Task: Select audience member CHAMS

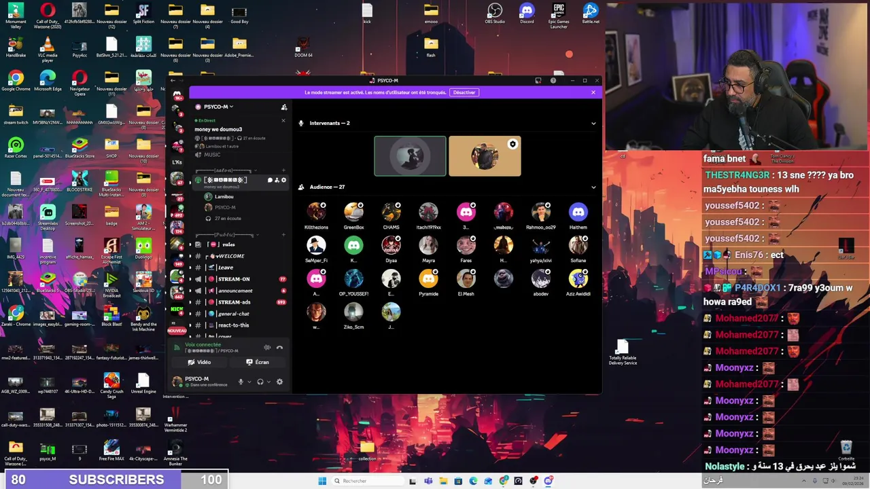Action: pyautogui.click(x=391, y=216)
